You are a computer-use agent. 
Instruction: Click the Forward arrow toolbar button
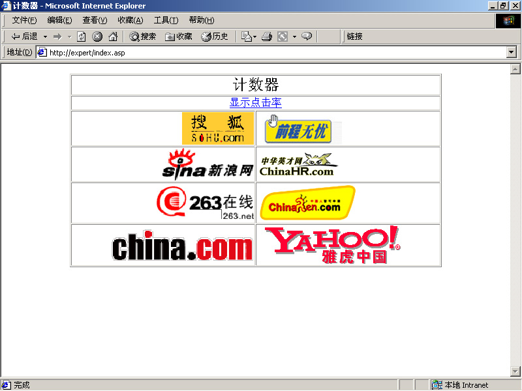tap(57, 36)
